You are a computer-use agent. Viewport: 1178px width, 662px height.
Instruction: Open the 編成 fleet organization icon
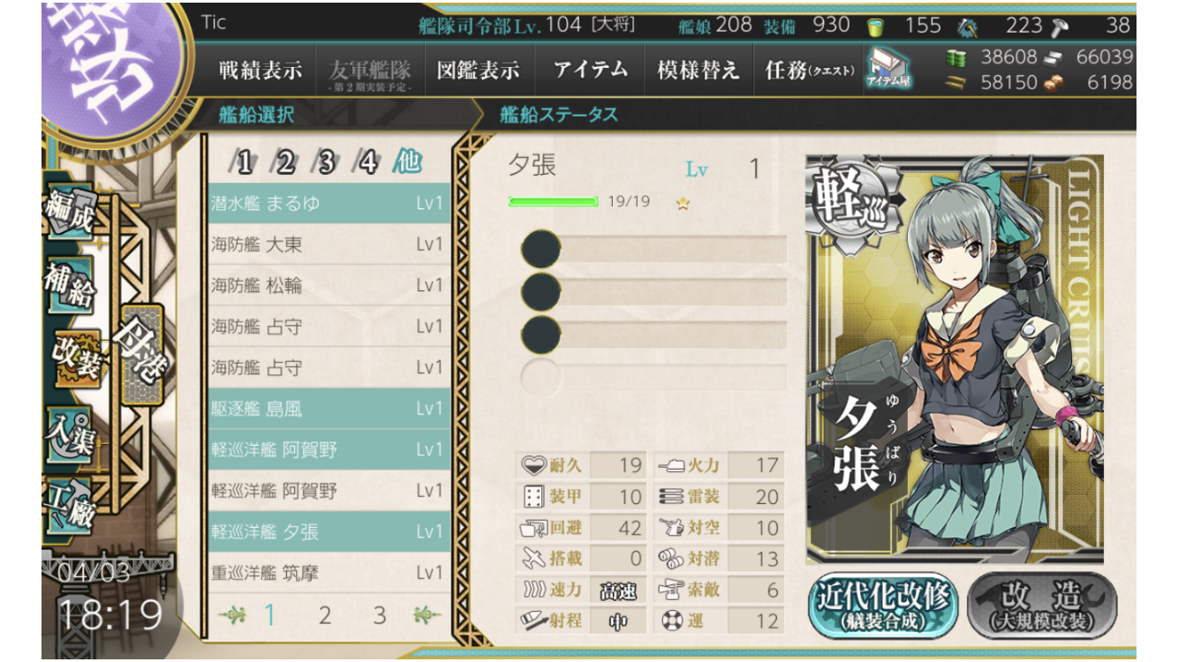[69, 212]
